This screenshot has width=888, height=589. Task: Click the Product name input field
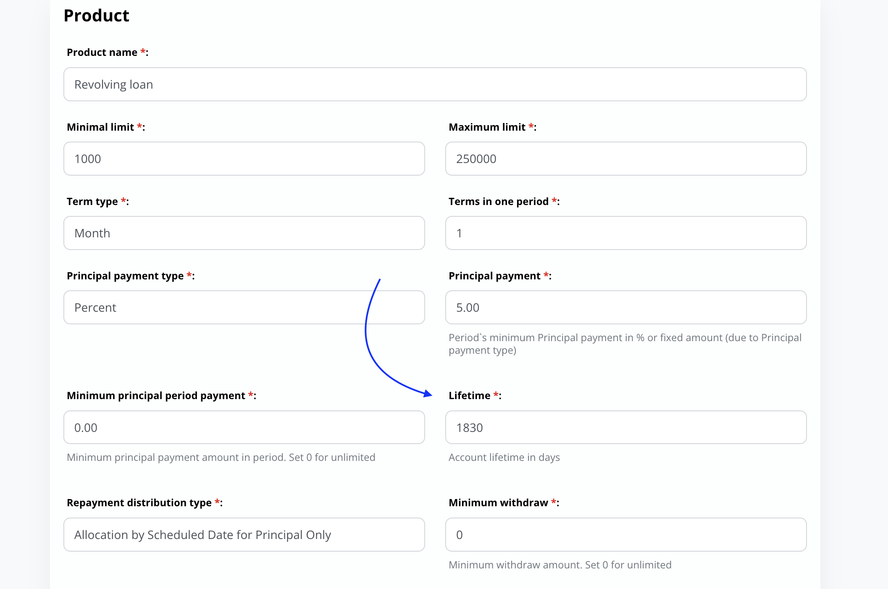[435, 84]
